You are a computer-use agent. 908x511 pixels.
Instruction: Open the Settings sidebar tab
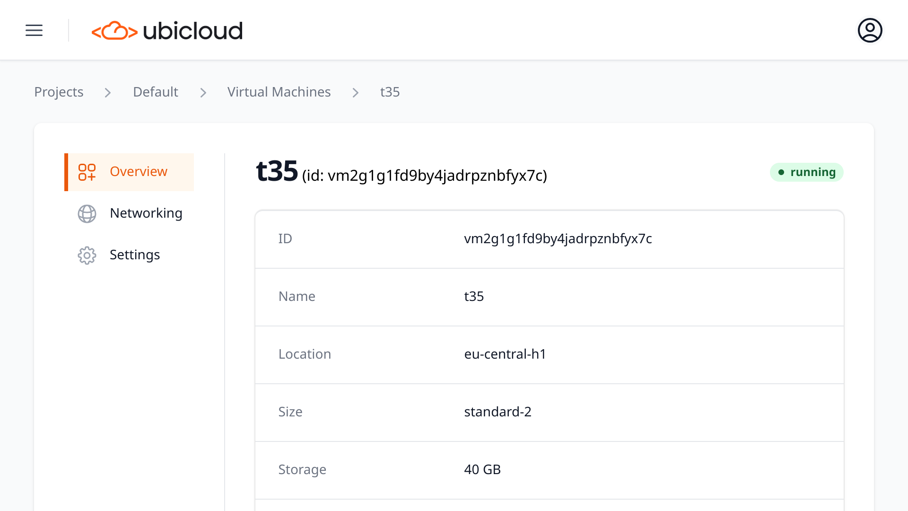[135, 255]
